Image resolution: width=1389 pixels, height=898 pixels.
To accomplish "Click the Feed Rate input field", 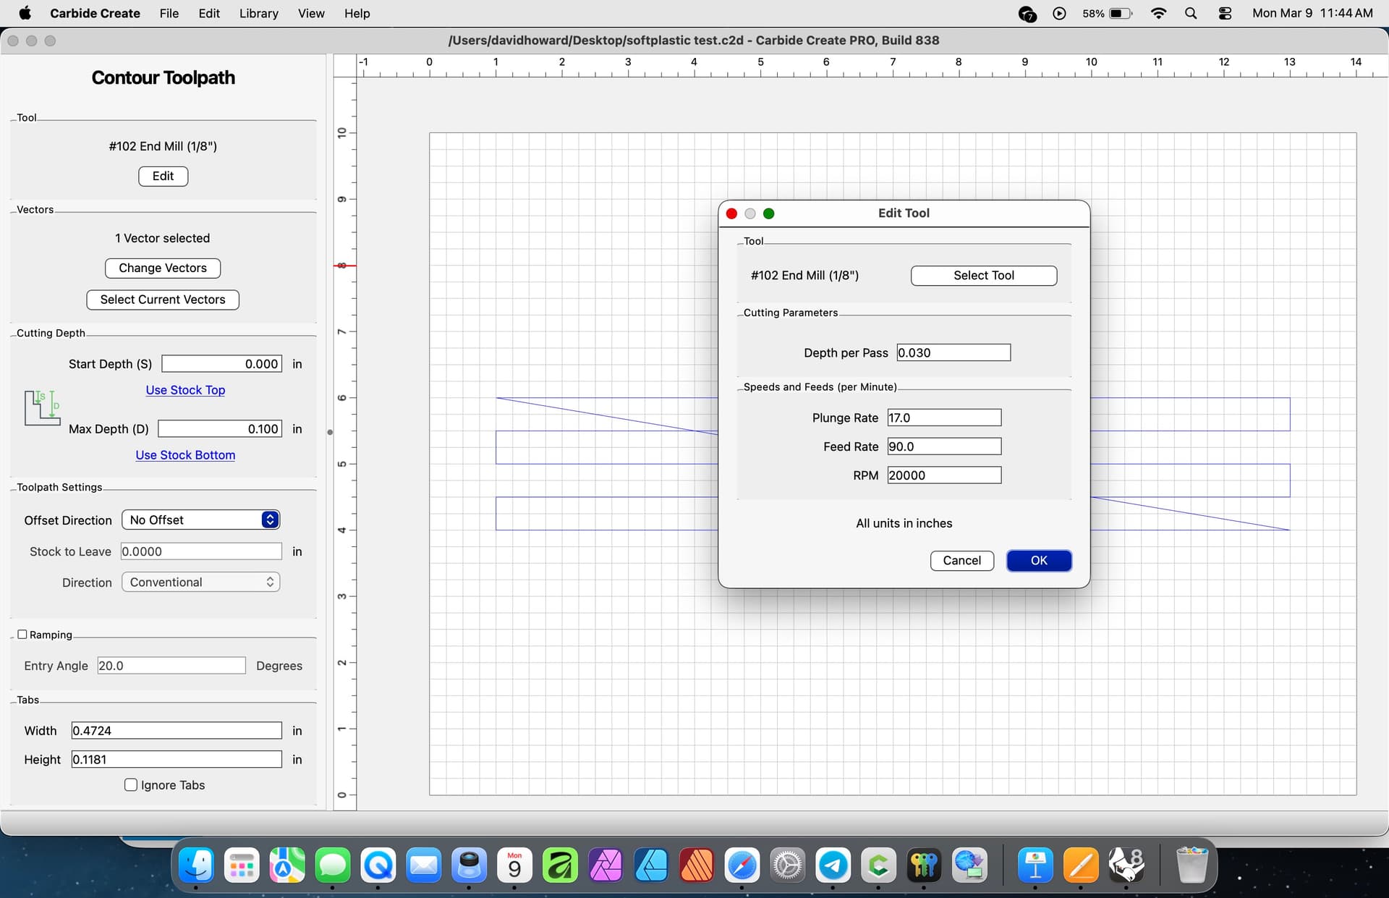I will [943, 446].
